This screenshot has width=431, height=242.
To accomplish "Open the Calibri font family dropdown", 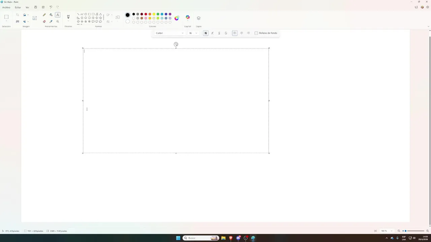I will [169, 33].
